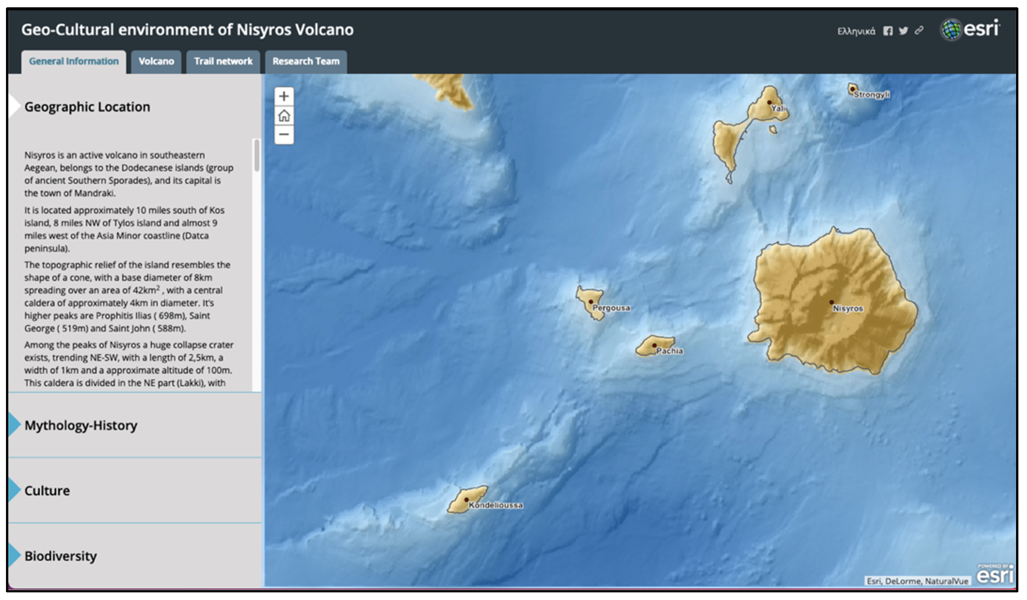Reset map to home extent

(284, 116)
